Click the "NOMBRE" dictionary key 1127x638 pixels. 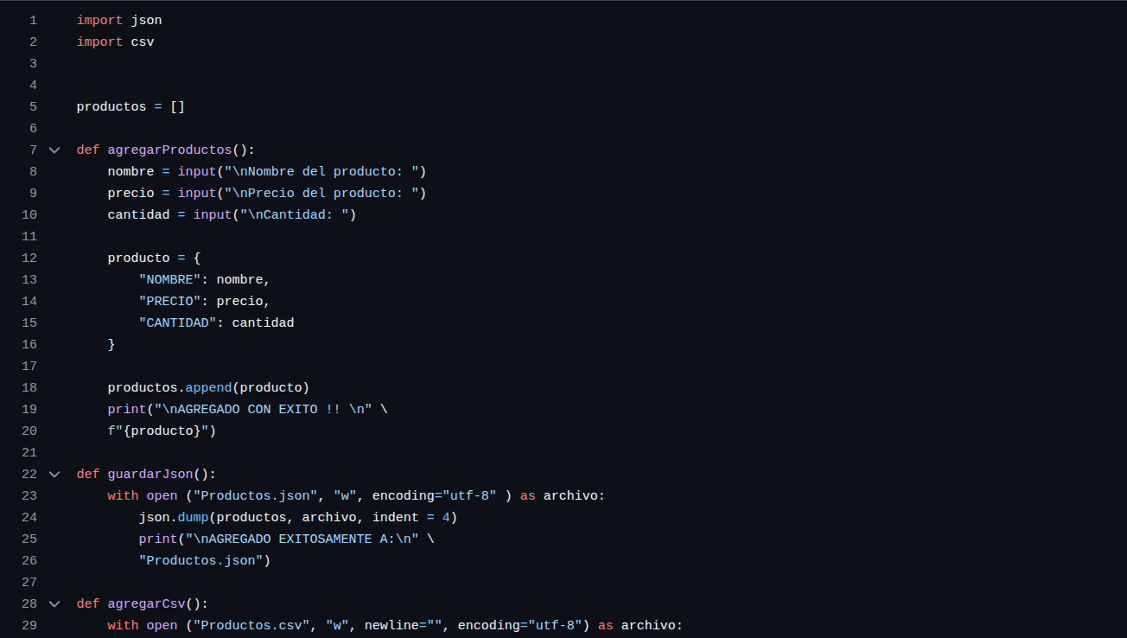169,279
